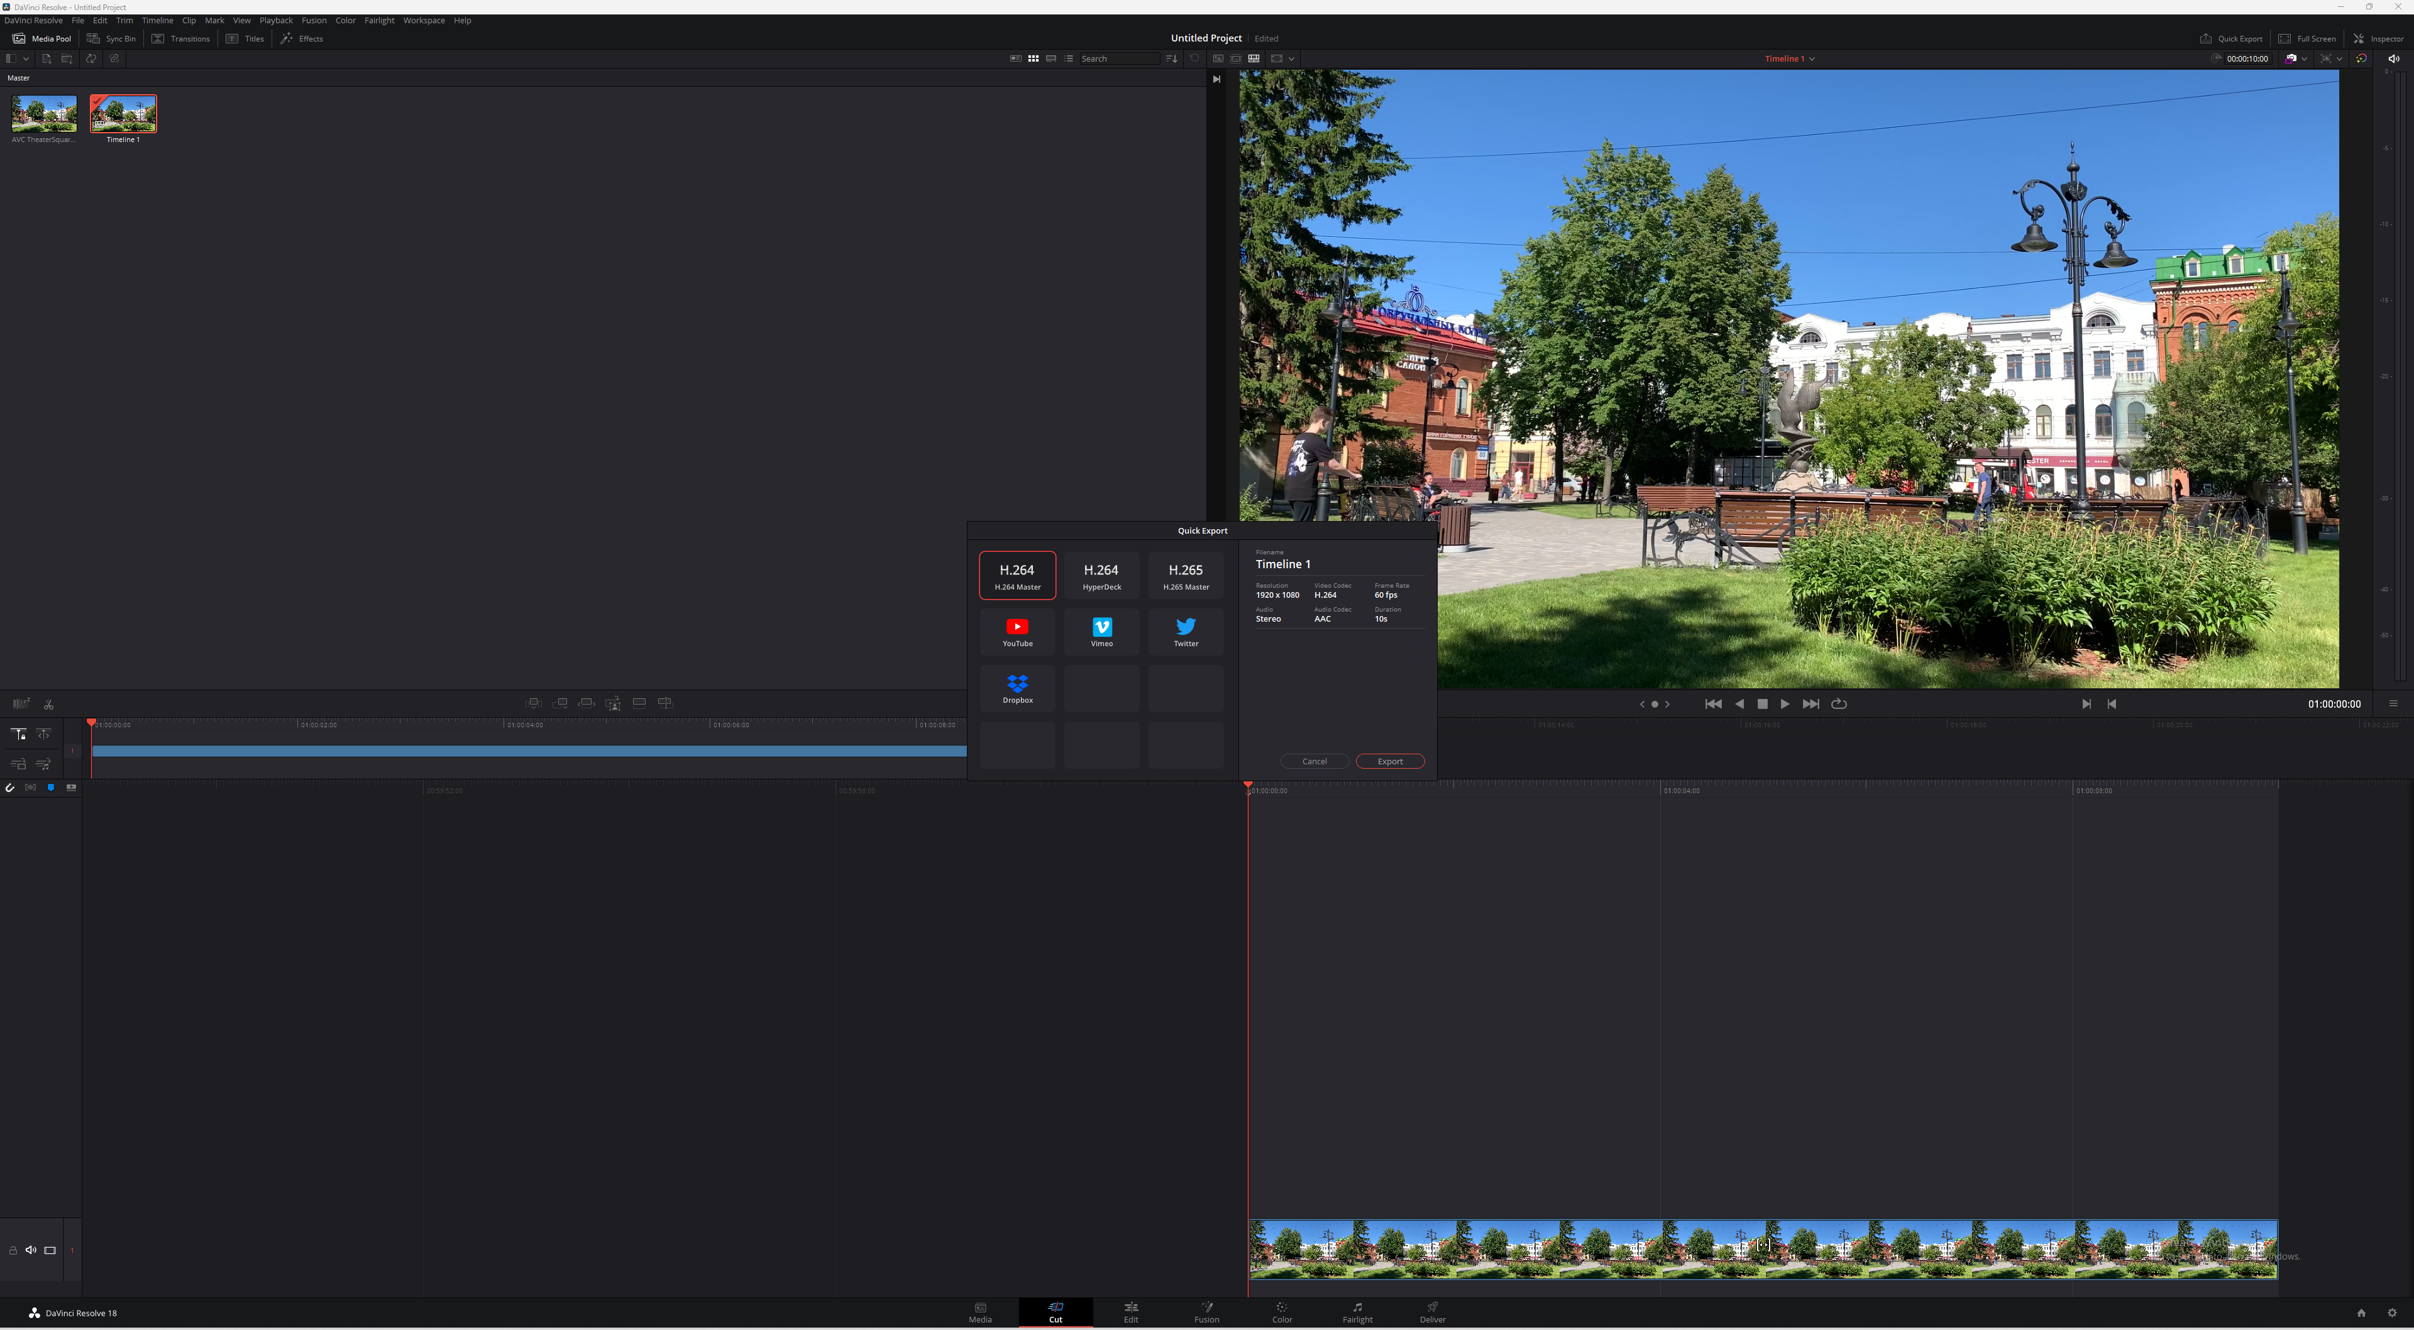
Task: Click the Append to End icon
Action: coord(559,703)
